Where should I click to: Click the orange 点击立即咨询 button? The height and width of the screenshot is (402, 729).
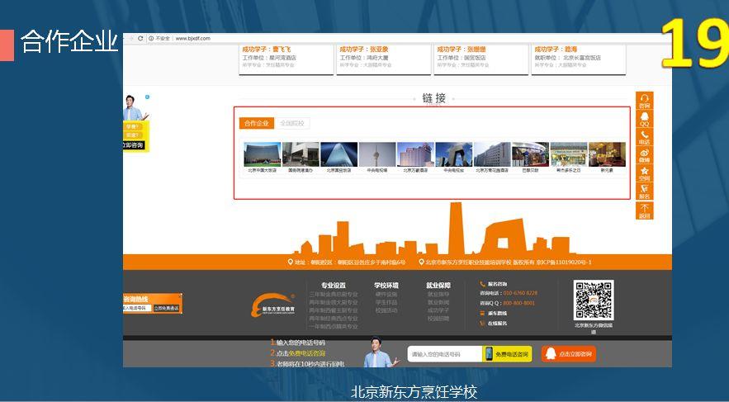click(569, 354)
